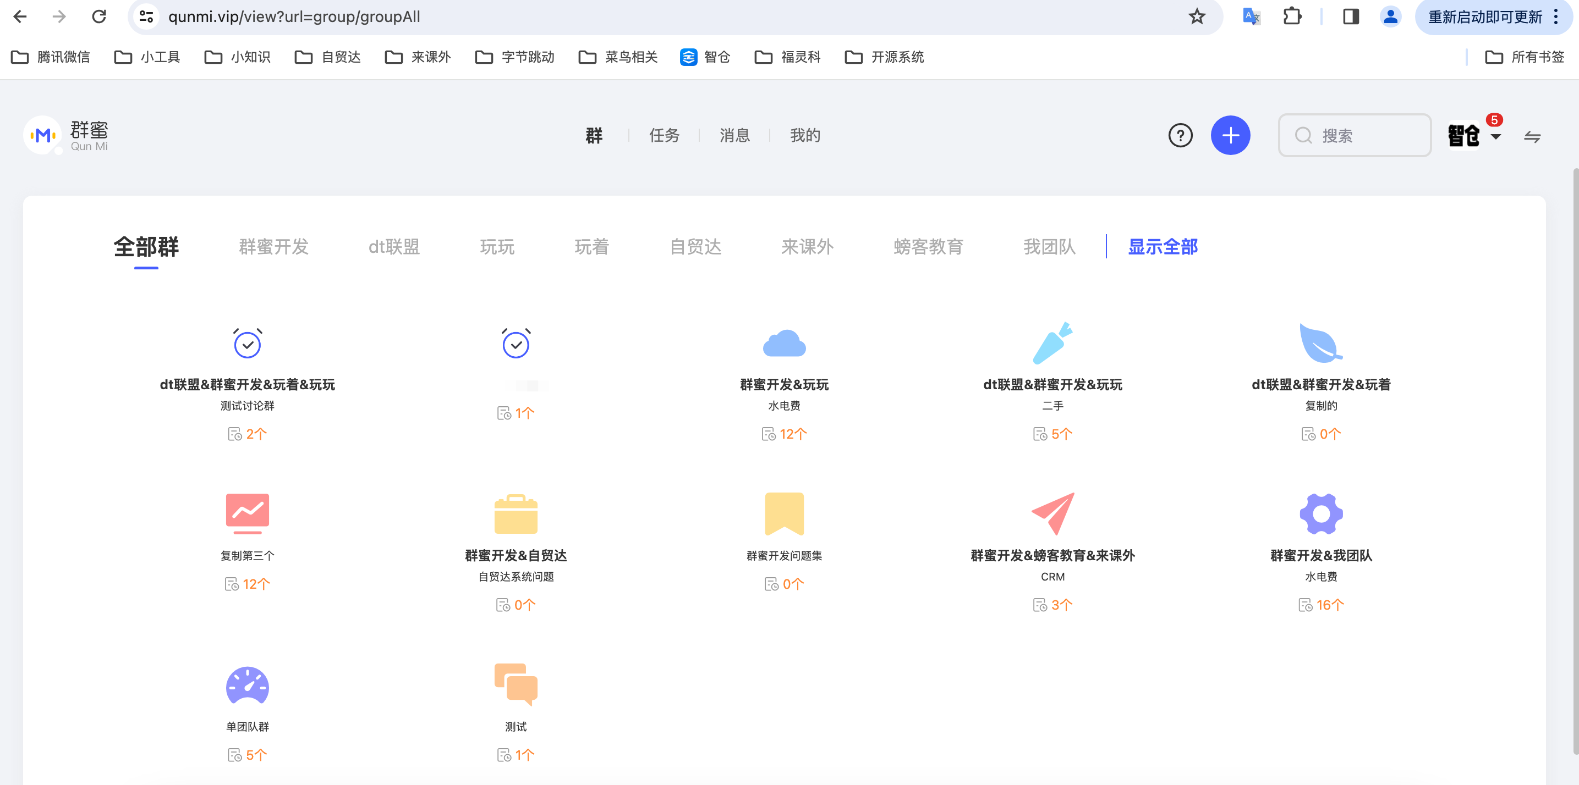Open the 腾讯微信 bookmark folder
Viewport: 1579px width, 785px height.
coord(50,57)
